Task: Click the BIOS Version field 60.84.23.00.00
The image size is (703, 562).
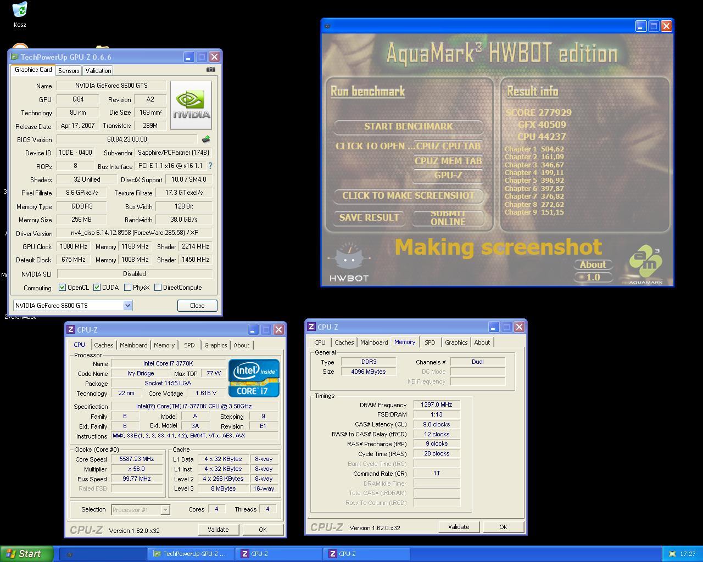Action: coord(127,139)
